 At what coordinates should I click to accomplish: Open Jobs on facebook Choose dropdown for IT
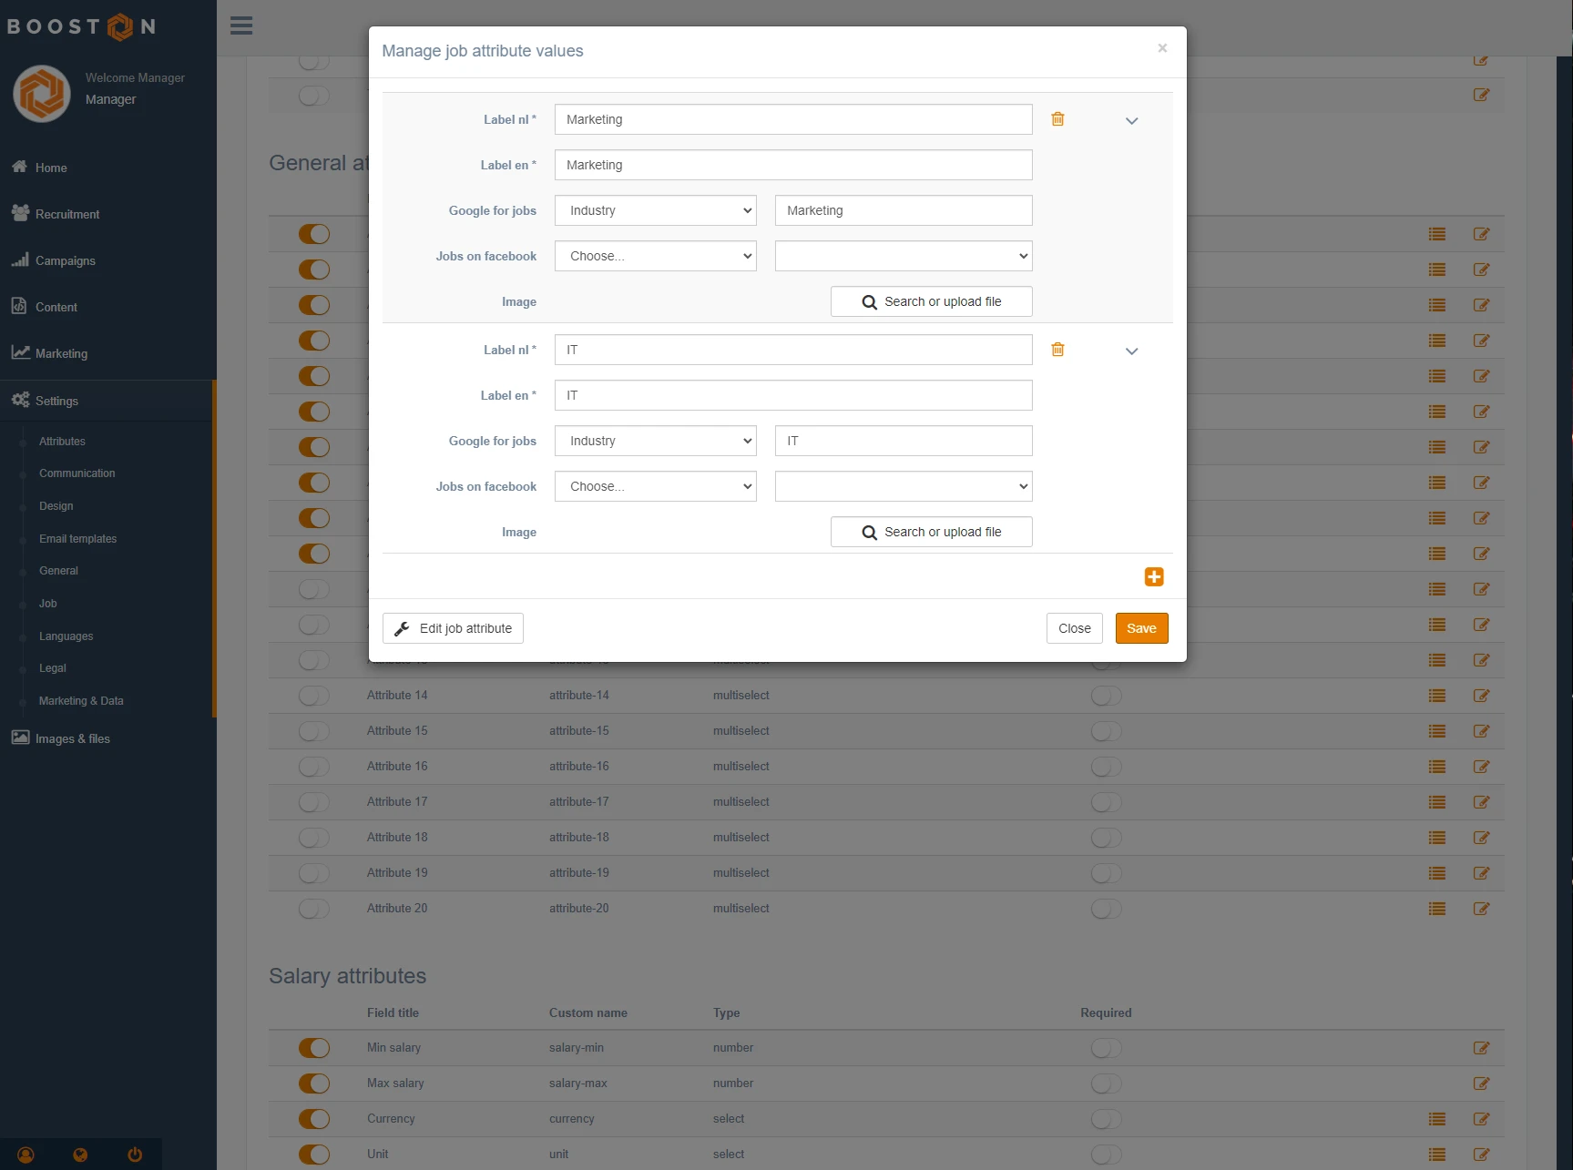(656, 486)
